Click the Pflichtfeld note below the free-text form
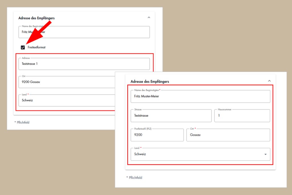 pos(22,122)
